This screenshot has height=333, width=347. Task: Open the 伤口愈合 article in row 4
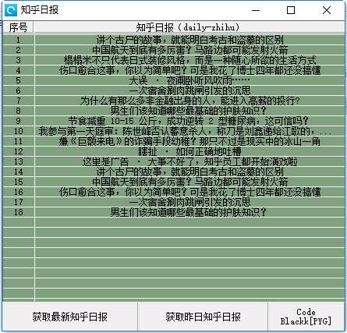pos(174,70)
